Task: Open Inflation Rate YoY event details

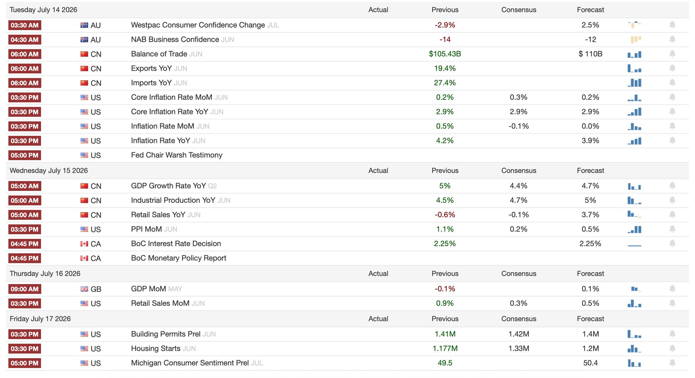Action: click(x=161, y=140)
